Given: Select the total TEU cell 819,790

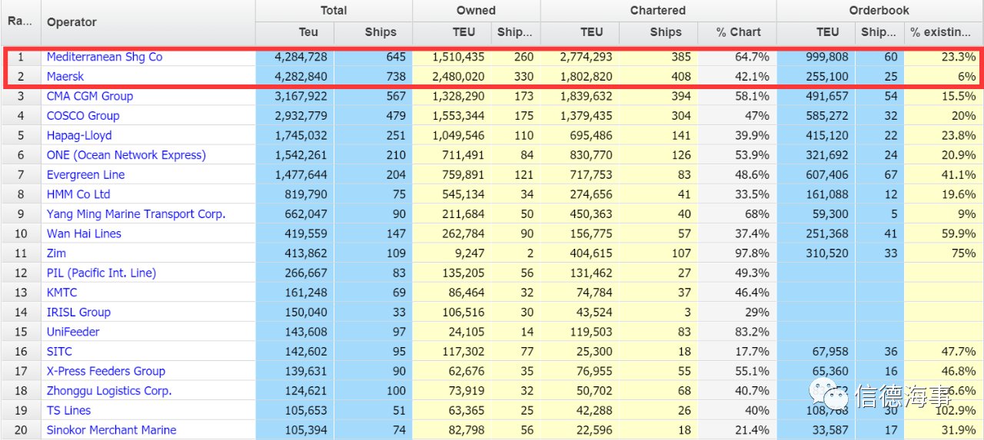Looking at the screenshot, I should [x=294, y=194].
